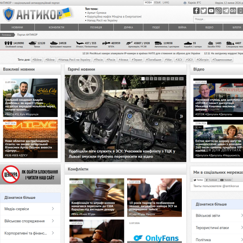Screen dimensions: 243x243
Task: Open the НОВИНИ menu
Action: click(17, 27)
